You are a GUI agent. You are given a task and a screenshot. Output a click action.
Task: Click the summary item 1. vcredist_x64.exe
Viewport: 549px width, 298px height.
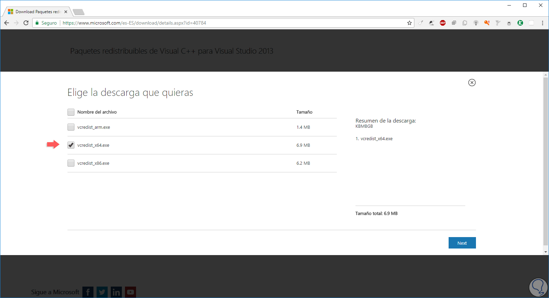click(x=374, y=139)
